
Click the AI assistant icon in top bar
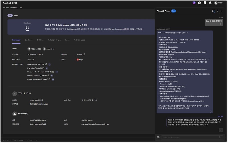pos(194,3)
